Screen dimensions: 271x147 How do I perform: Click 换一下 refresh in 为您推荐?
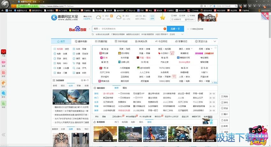pyautogui.click(x=85, y=80)
